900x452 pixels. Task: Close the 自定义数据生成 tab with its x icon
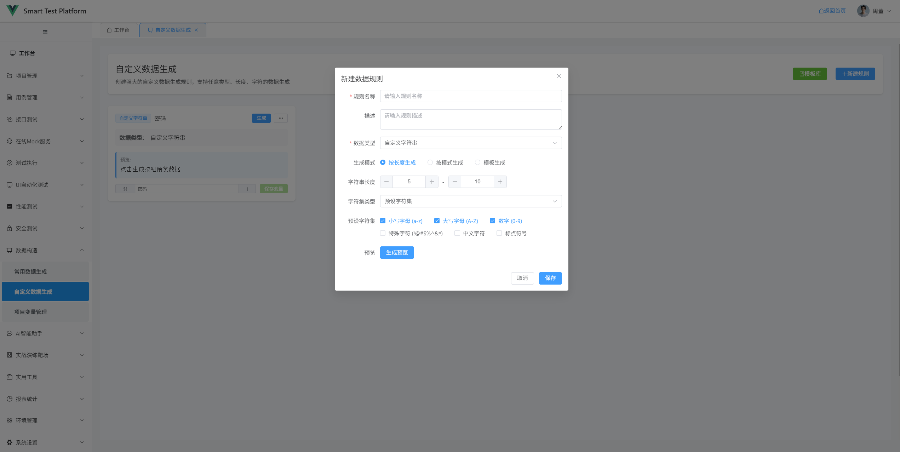pyautogui.click(x=196, y=30)
